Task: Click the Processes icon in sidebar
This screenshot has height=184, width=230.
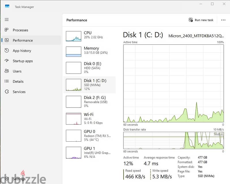Action: coord(7,30)
